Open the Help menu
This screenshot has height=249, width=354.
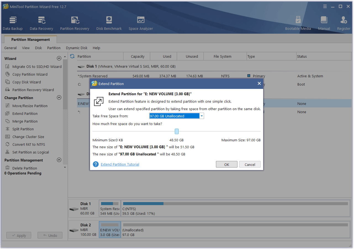(x=96, y=48)
